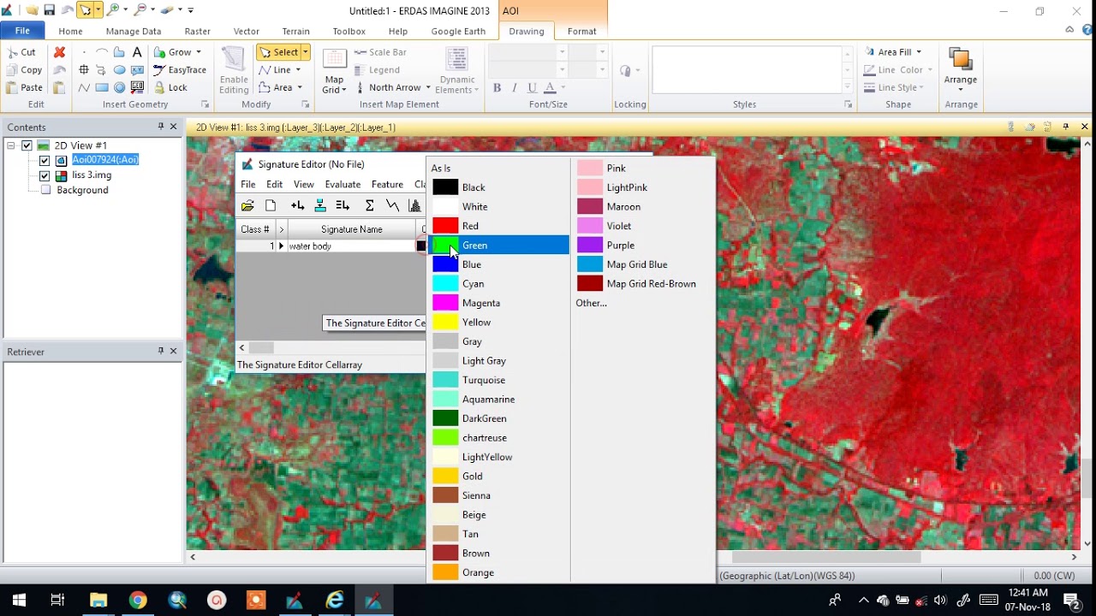This screenshot has height=616, width=1096.
Task: Choose the As Is color option
Action: coord(441,169)
